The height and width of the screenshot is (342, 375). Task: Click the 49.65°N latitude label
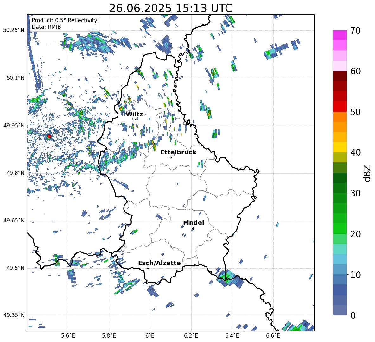click(x=14, y=221)
